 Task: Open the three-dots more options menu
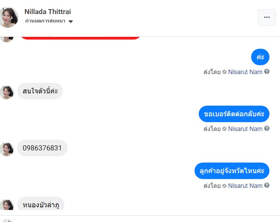267,18
